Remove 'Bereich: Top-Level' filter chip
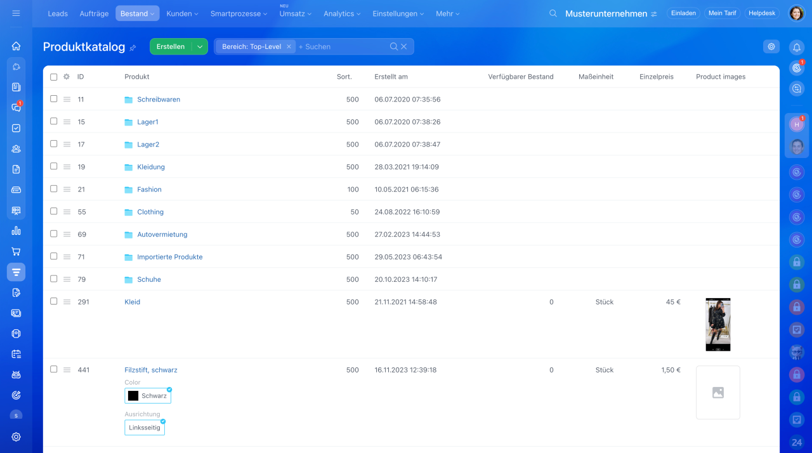 [289, 46]
